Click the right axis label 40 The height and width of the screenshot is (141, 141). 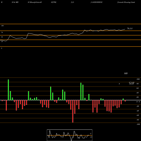pyautogui.click(x=138, y=93)
